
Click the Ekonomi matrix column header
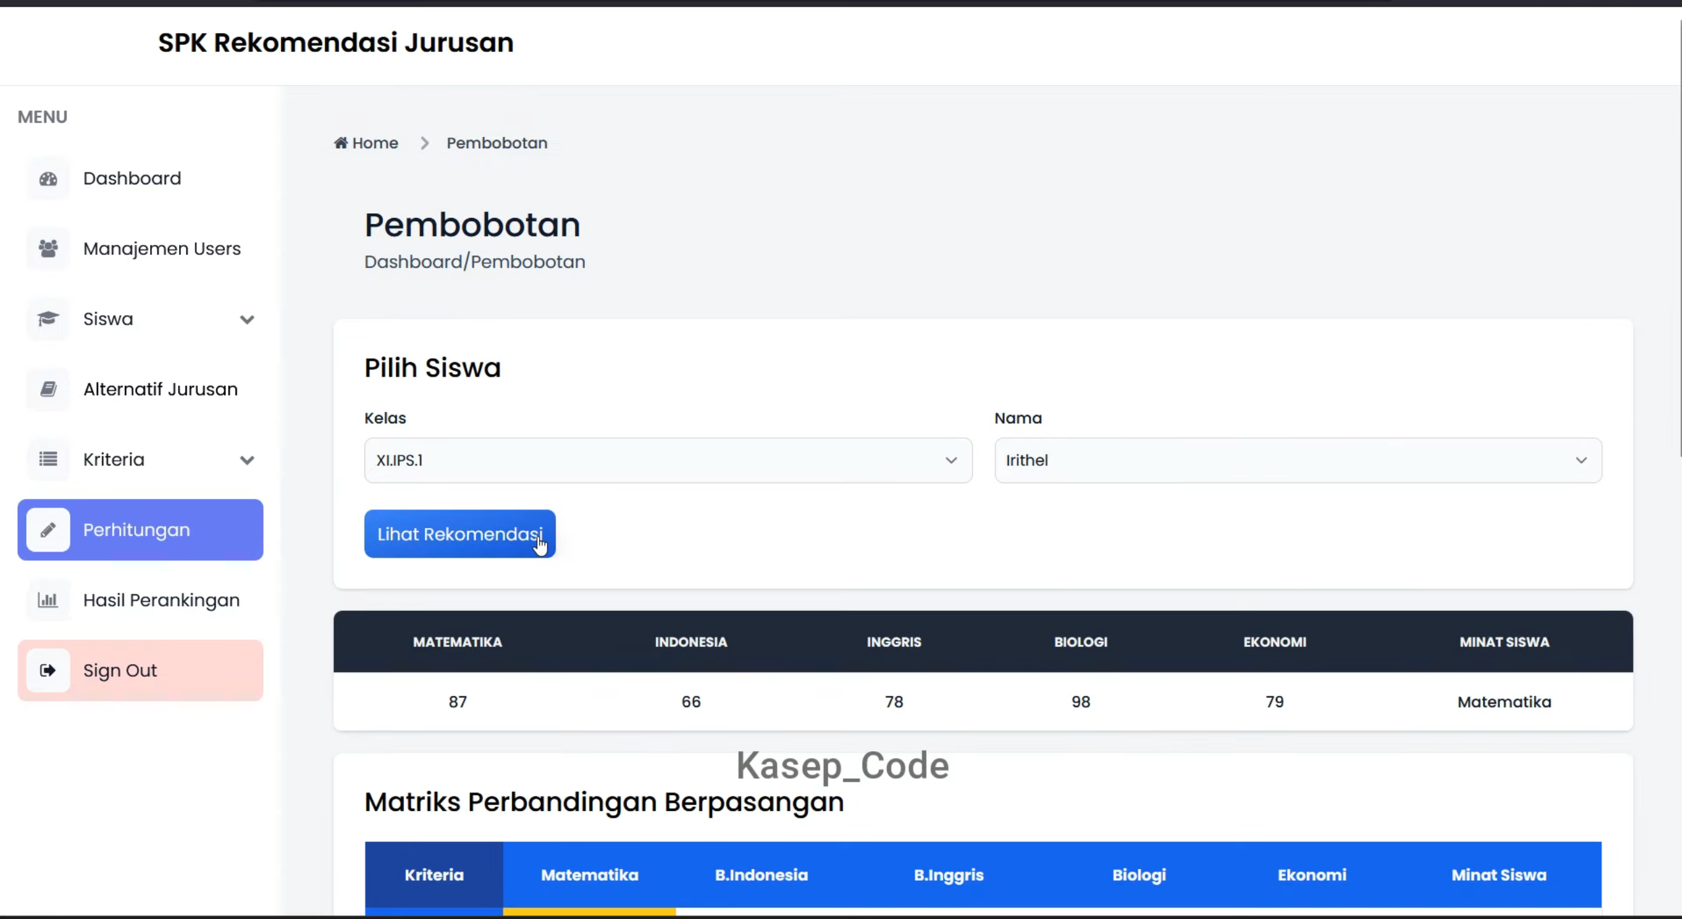1312,875
